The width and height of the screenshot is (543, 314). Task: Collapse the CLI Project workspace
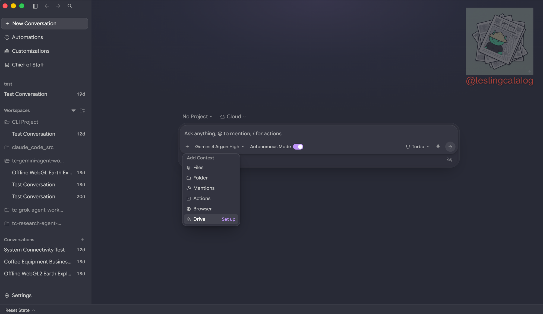click(45, 122)
